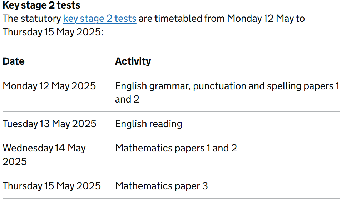Click the Activity column header
The height and width of the screenshot is (204, 356).
point(133,61)
